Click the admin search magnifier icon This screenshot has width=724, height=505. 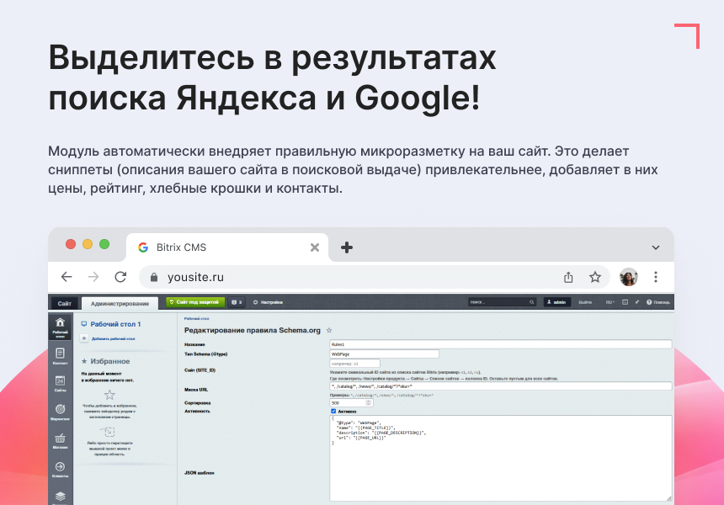tap(531, 302)
